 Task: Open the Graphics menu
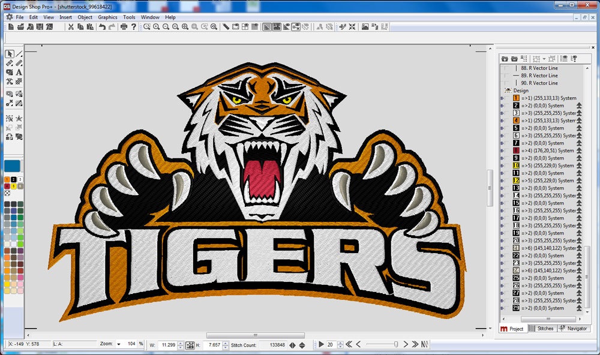[x=107, y=17]
